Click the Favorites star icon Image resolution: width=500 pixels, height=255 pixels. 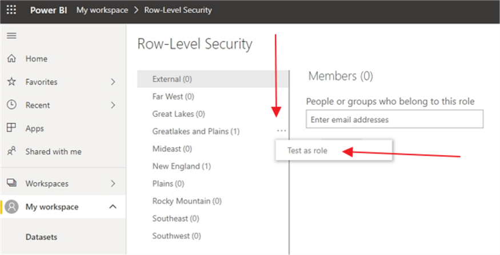(11, 82)
